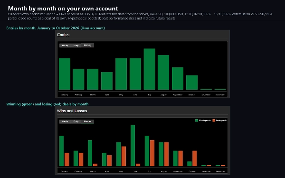Click the October bar in Entries chart

[x=192, y=82]
